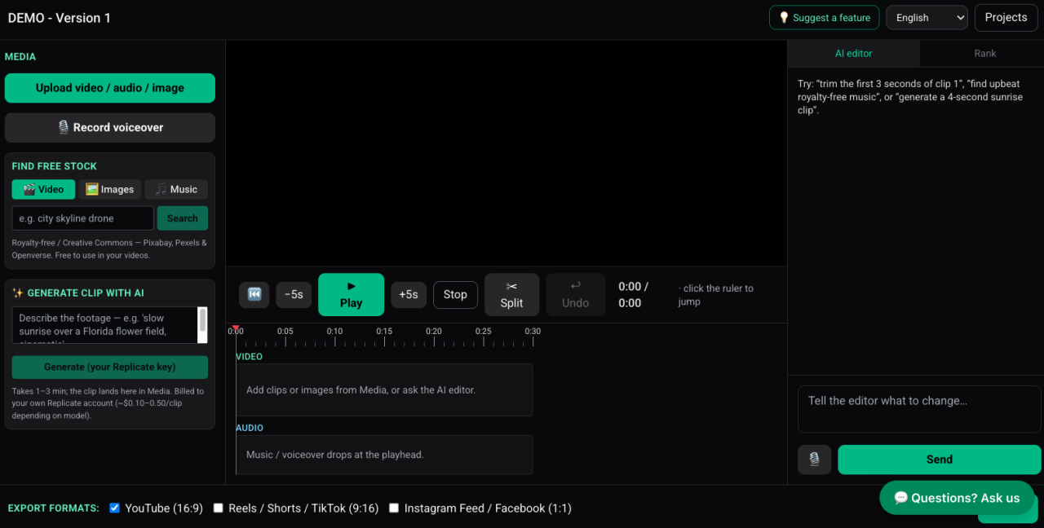Image resolution: width=1044 pixels, height=528 pixels.
Task: Click the empty AUDIO track area
Action: click(384, 455)
